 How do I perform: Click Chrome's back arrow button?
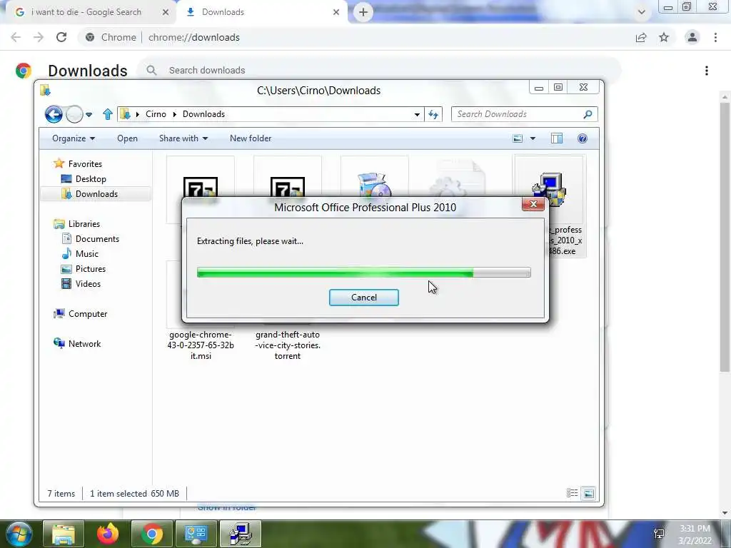tap(16, 37)
